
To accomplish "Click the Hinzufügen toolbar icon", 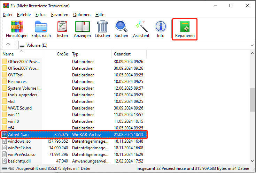I will point(17,27).
